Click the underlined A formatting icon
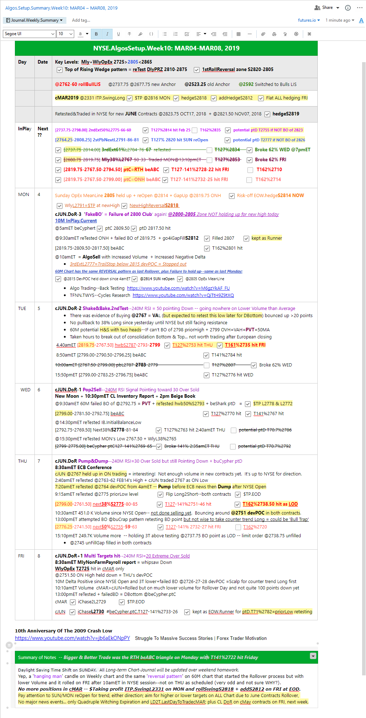The height and width of the screenshot is (718, 366). point(361,21)
